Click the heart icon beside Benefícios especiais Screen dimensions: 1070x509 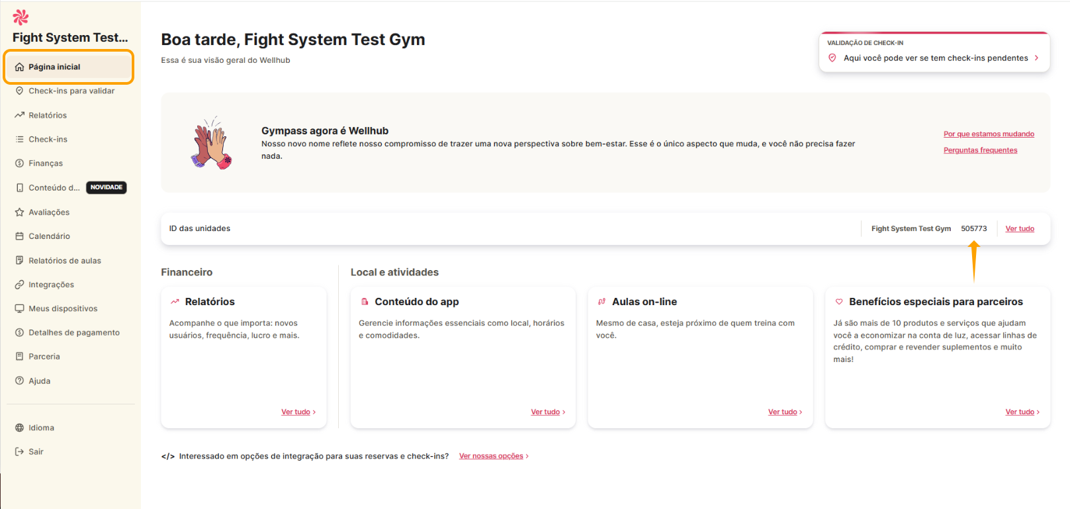click(x=839, y=302)
